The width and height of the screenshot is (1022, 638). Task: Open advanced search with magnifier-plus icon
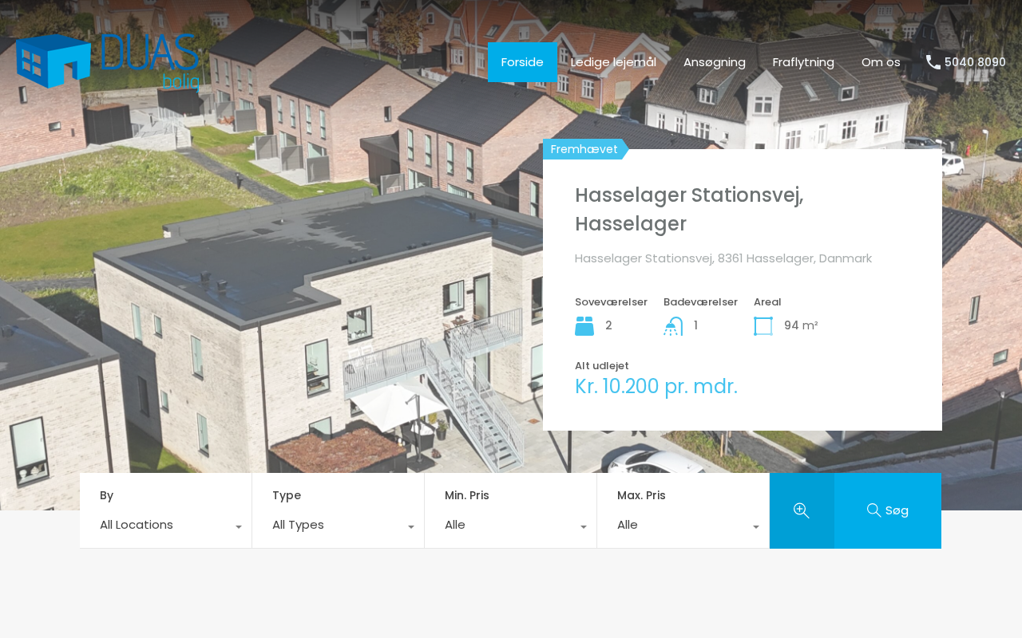point(802,510)
